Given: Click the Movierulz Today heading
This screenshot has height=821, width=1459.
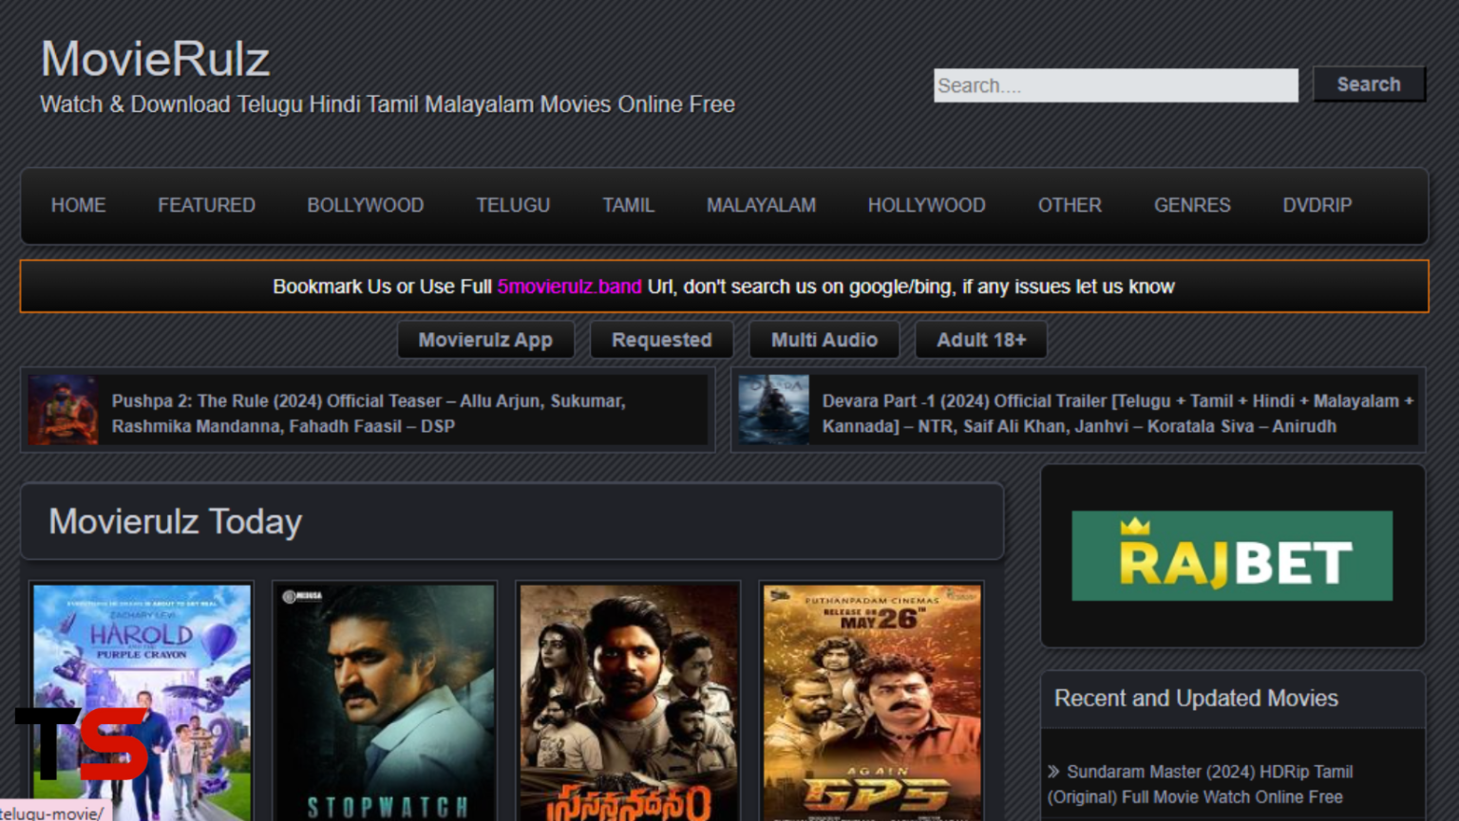Looking at the screenshot, I should click(175, 522).
